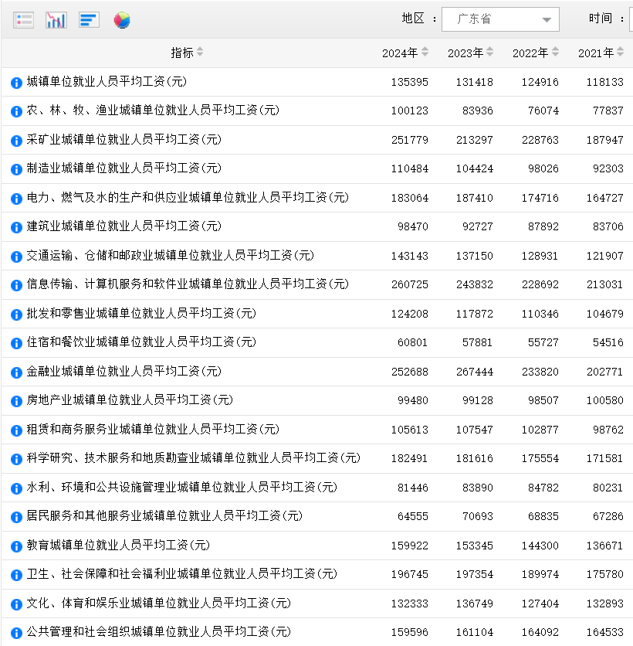Show the horizontal bar chart view
633x646 pixels.
point(89,20)
